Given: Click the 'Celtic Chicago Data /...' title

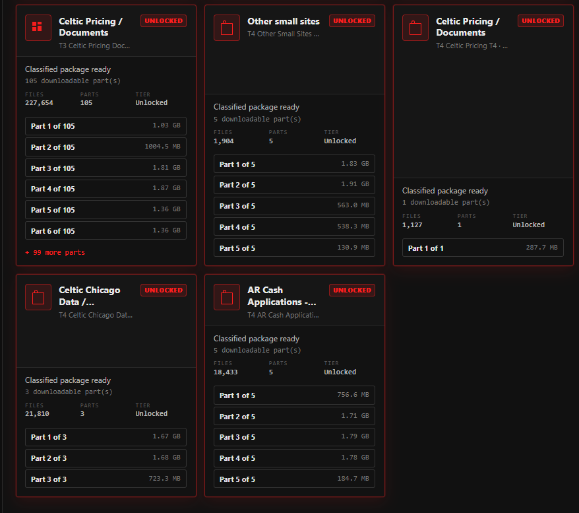Looking at the screenshot, I should pos(90,296).
